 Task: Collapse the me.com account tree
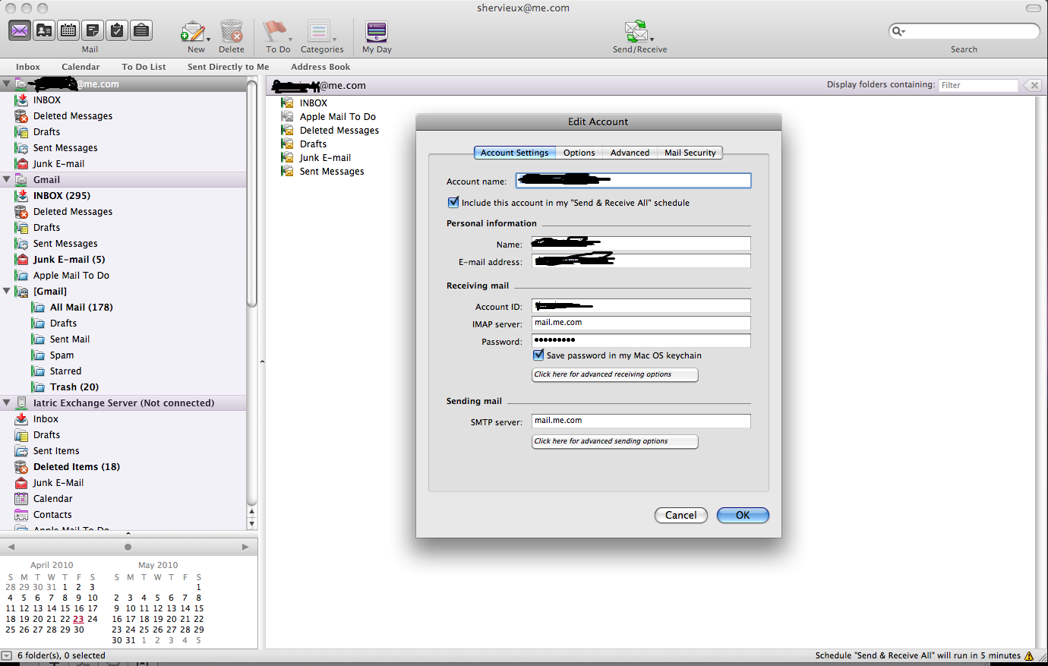click(7, 84)
